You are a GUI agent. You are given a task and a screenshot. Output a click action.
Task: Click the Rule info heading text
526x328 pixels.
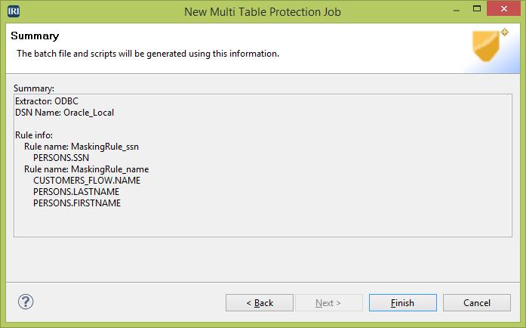point(34,135)
